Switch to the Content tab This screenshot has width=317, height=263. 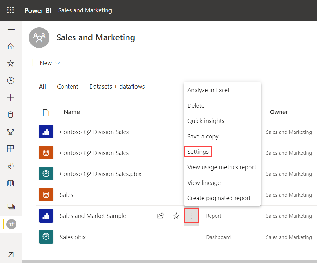pyautogui.click(x=68, y=86)
